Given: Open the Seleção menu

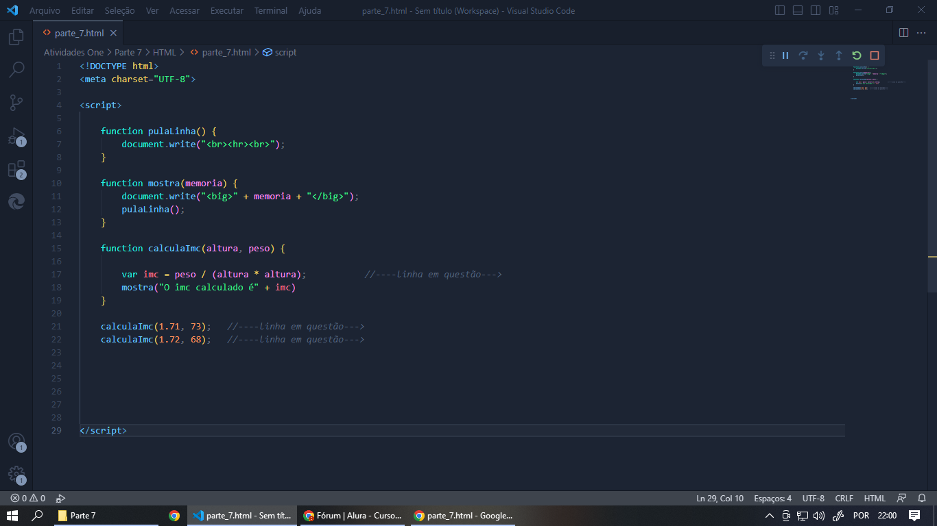Looking at the screenshot, I should click(x=120, y=11).
